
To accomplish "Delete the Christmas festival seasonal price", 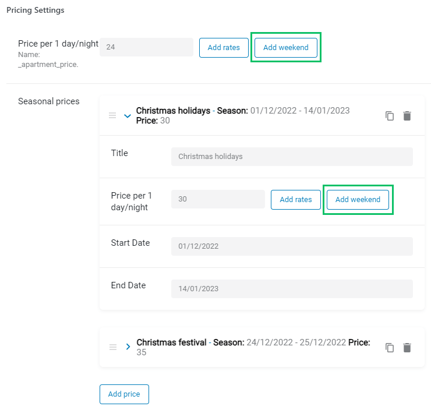I will coord(407,348).
